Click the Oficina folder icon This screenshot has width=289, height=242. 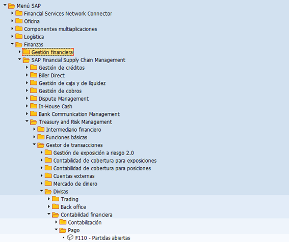[19, 21]
